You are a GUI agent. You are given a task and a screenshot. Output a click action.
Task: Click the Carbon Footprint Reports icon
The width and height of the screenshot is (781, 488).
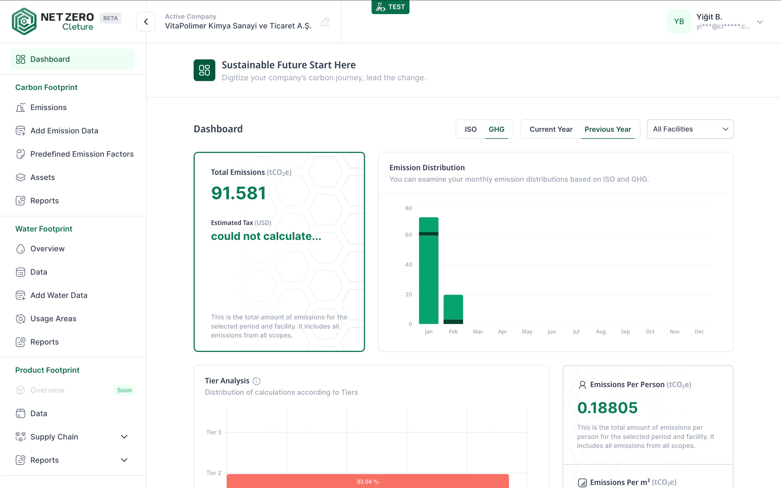(20, 200)
